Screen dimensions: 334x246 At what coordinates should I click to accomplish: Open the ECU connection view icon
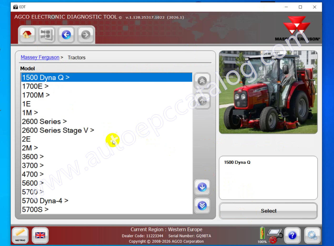(47, 35)
